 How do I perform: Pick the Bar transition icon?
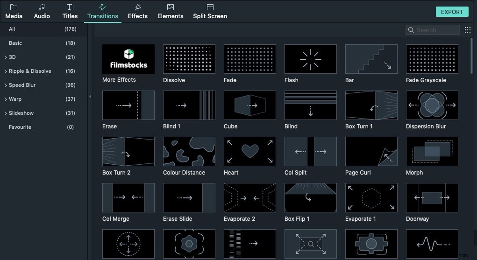click(x=371, y=59)
